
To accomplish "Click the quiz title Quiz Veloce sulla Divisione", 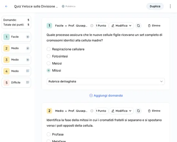I will coord(36,6).
